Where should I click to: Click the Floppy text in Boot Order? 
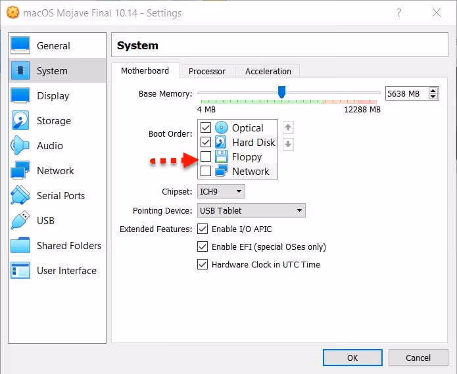[247, 157]
